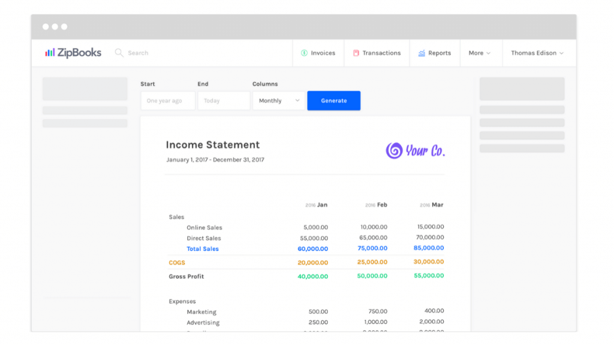The image size is (614, 345).
Task: Click the Your Co. swirl logo
Action: coord(394,150)
